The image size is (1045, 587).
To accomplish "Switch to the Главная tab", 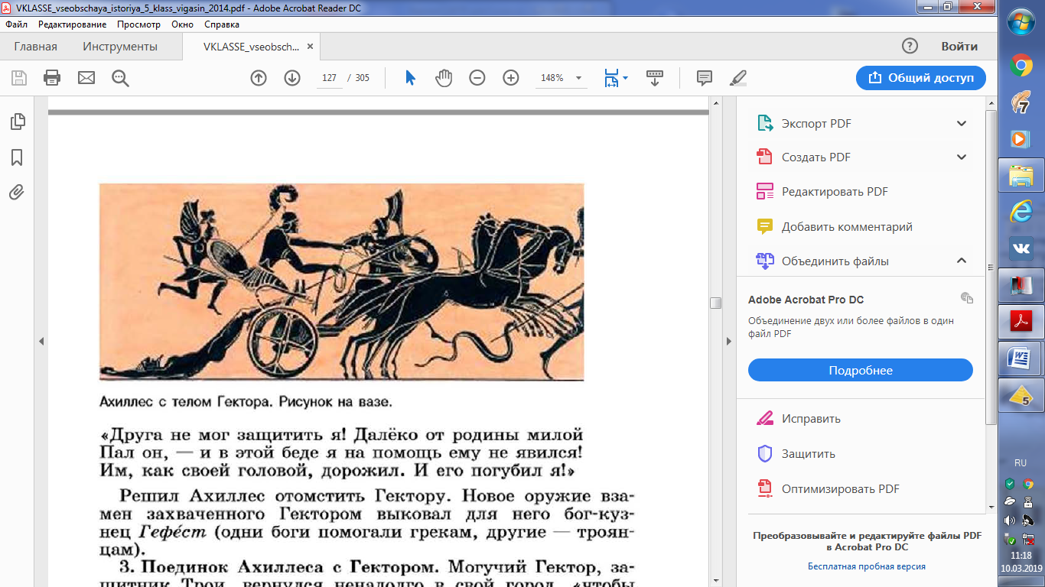I will [35, 47].
